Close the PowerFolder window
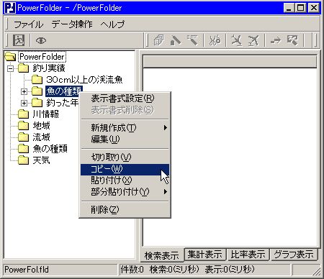Image resolution: width=324 pixels, height=279 pixels. pos(314,8)
